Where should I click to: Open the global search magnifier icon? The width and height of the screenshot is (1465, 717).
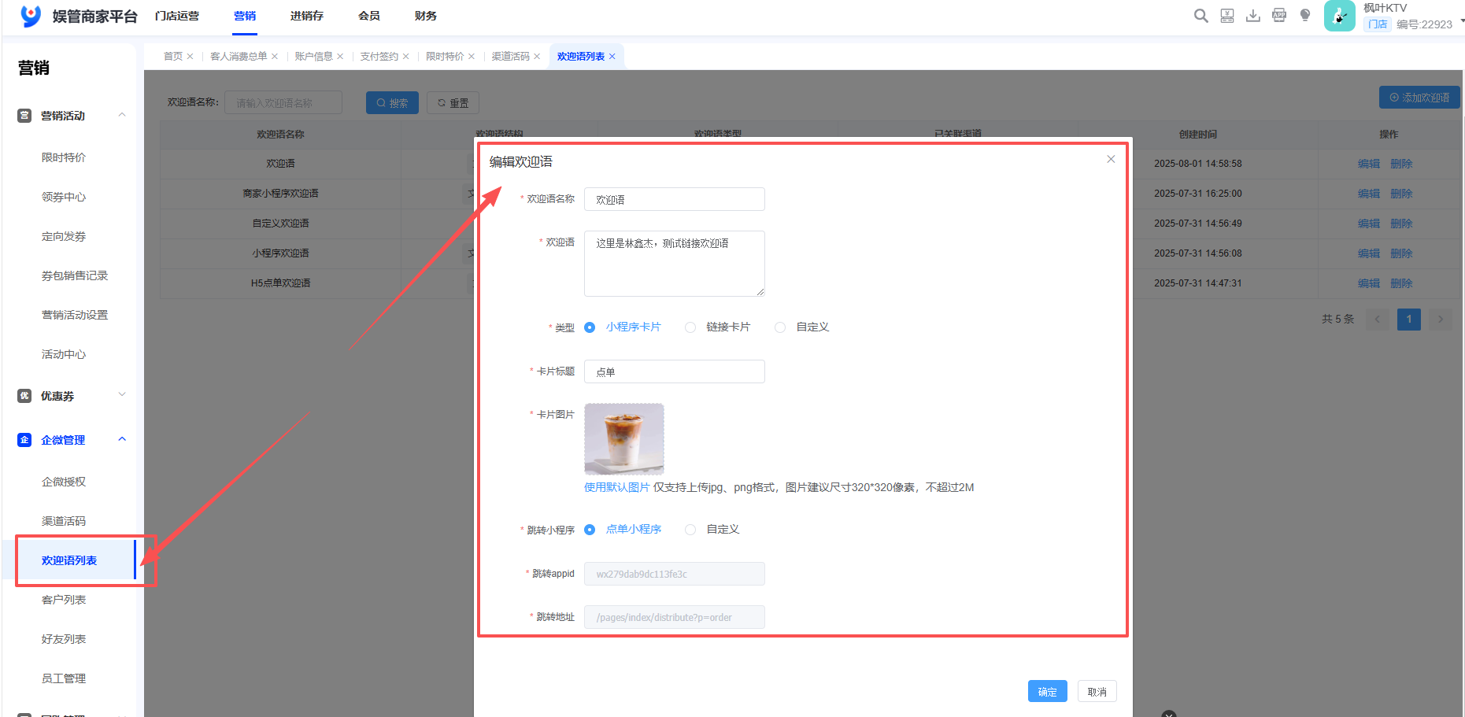(1200, 15)
